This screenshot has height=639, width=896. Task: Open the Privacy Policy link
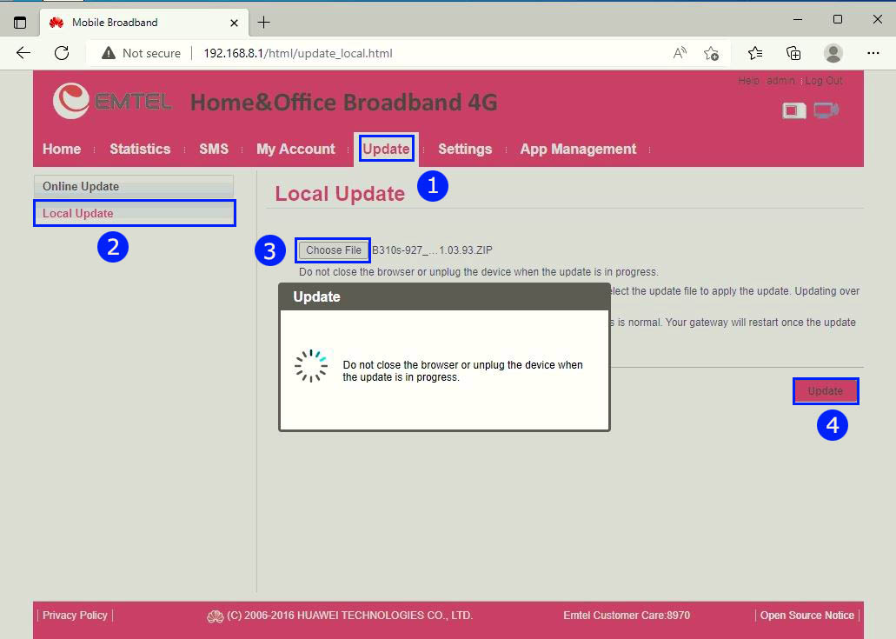75,616
